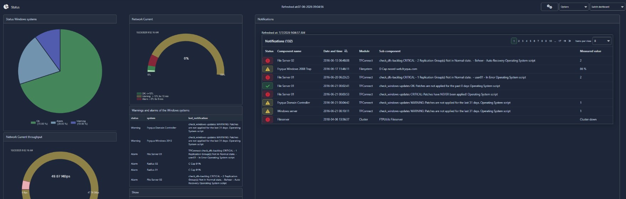This screenshot has height=199, width=626.
Task: Jump to last notifications page arrow
Action: [570, 41]
